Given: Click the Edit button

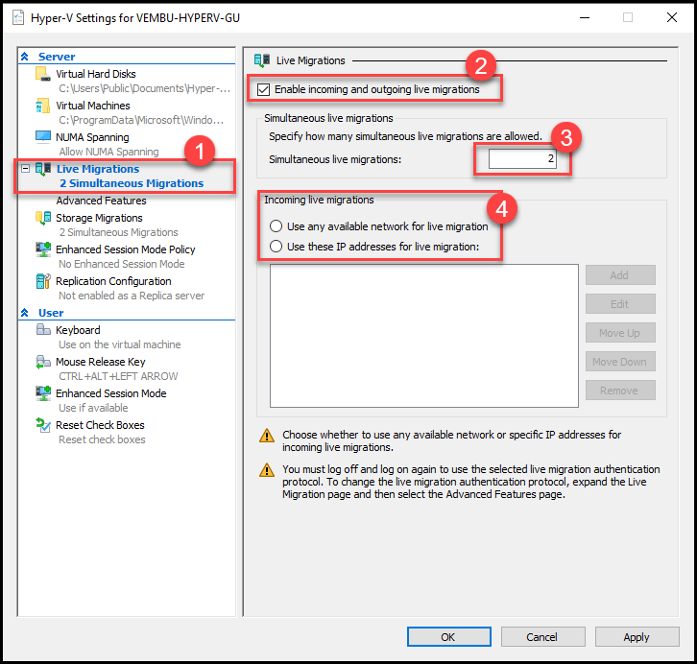Looking at the screenshot, I should pos(620,304).
